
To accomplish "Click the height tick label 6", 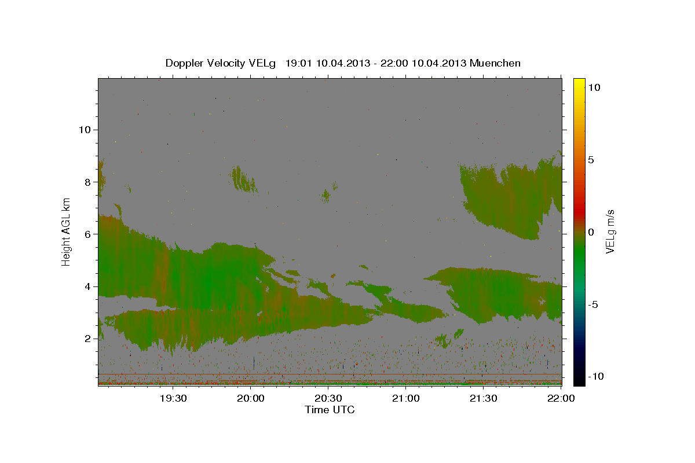I will [x=87, y=234].
